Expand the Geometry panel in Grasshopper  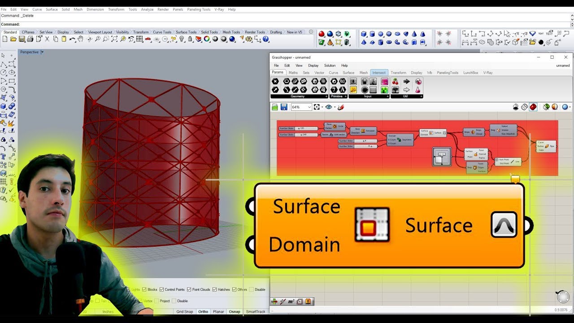click(326, 96)
